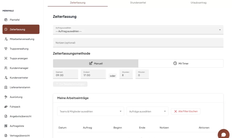The height and width of the screenshot is (138, 232).
Task: Click the oder label between time fields
Action: click(113, 76)
